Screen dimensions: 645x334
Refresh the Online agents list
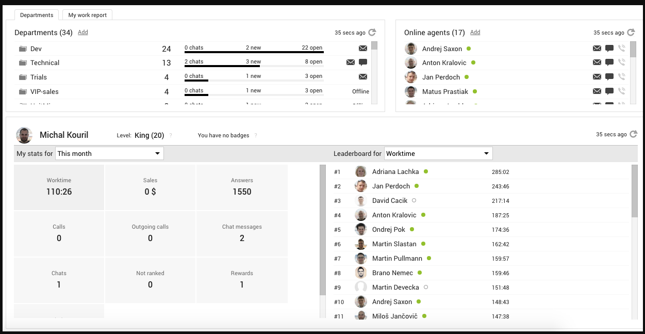point(631,33)
